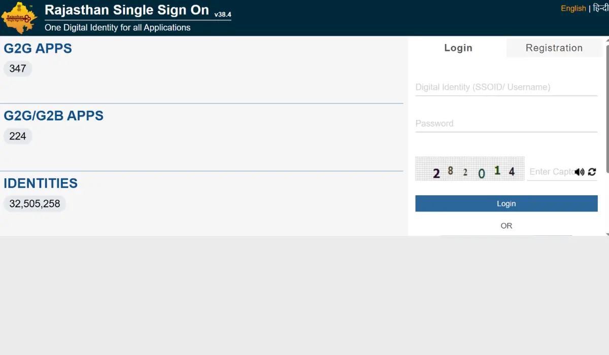
Task: Click the captcha image showing 282014
Action: [469, 169]
